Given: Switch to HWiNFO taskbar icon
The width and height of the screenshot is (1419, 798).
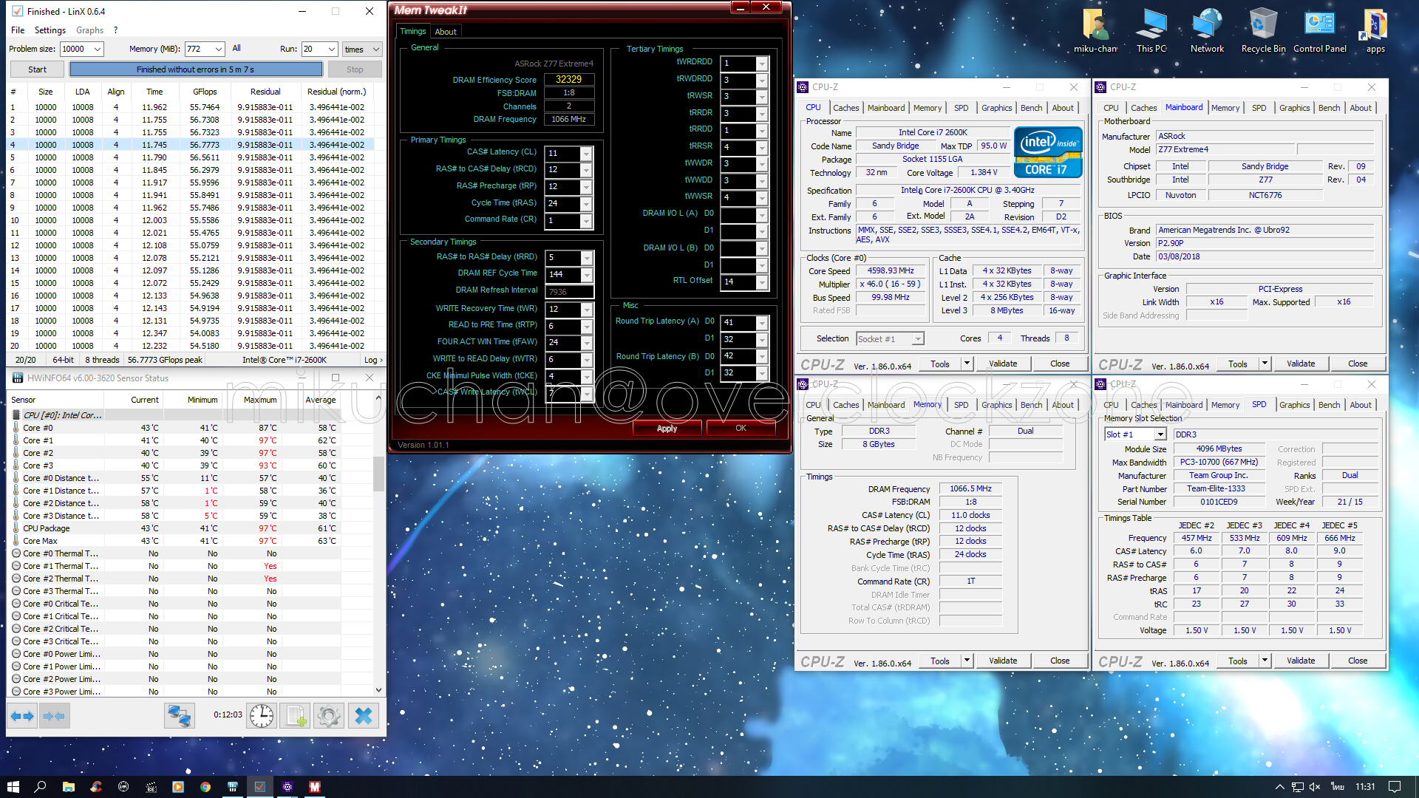Looking at the screenshot, I should click(x=233, y=787).
